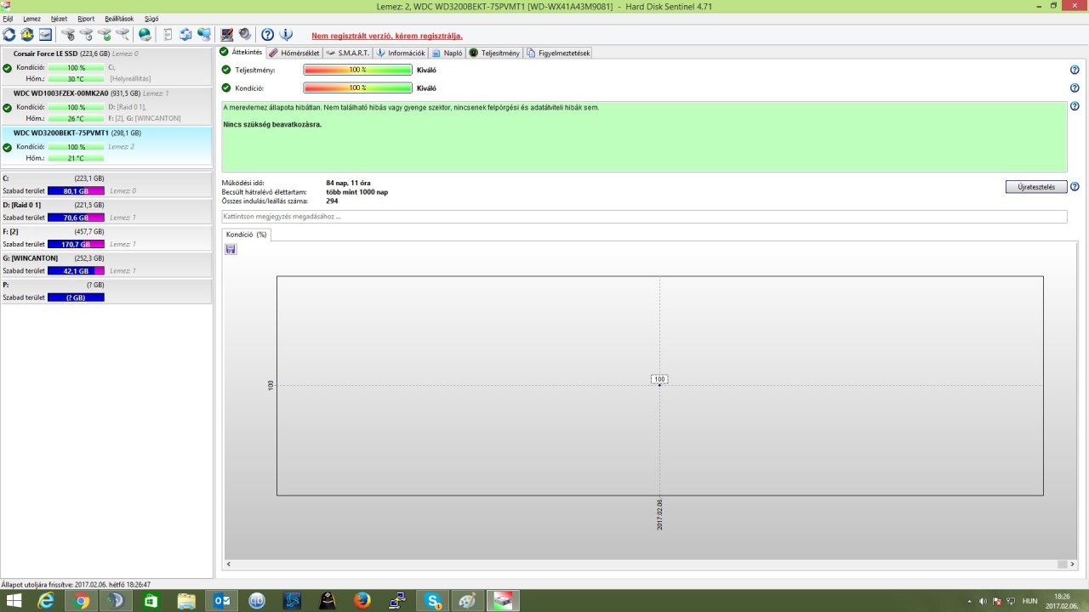Select the WDC WD1003FZEX-00MK2A0 disk

click(105, 106)
